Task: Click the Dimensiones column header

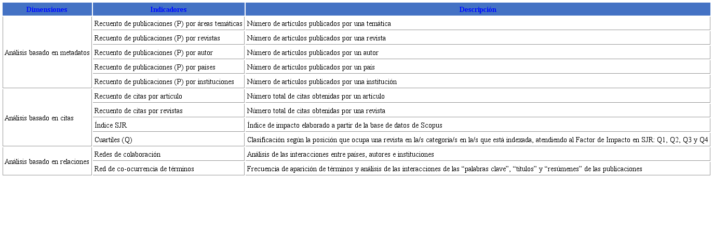Action: point(47,9)
